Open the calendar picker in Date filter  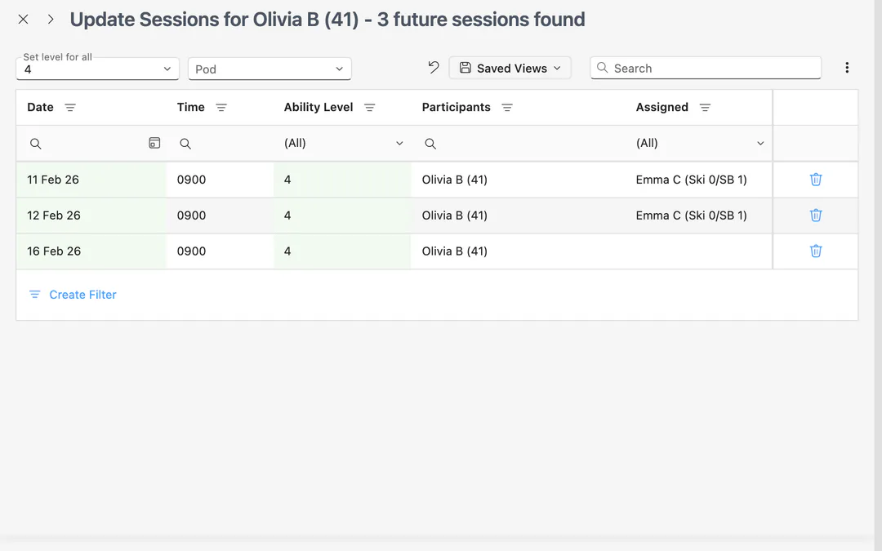pos(154,143)
